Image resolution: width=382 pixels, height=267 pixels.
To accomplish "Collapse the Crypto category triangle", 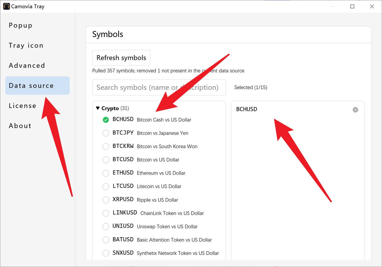I will tap(98, 108).
